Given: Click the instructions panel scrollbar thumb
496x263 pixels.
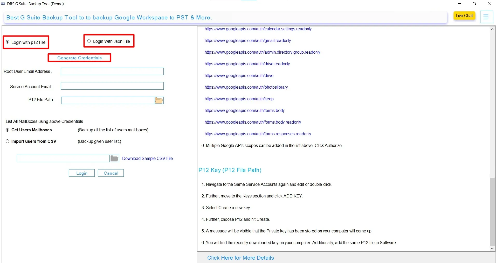Looking at the screenshot, I should pyautogui.click(x=492, y=212).
